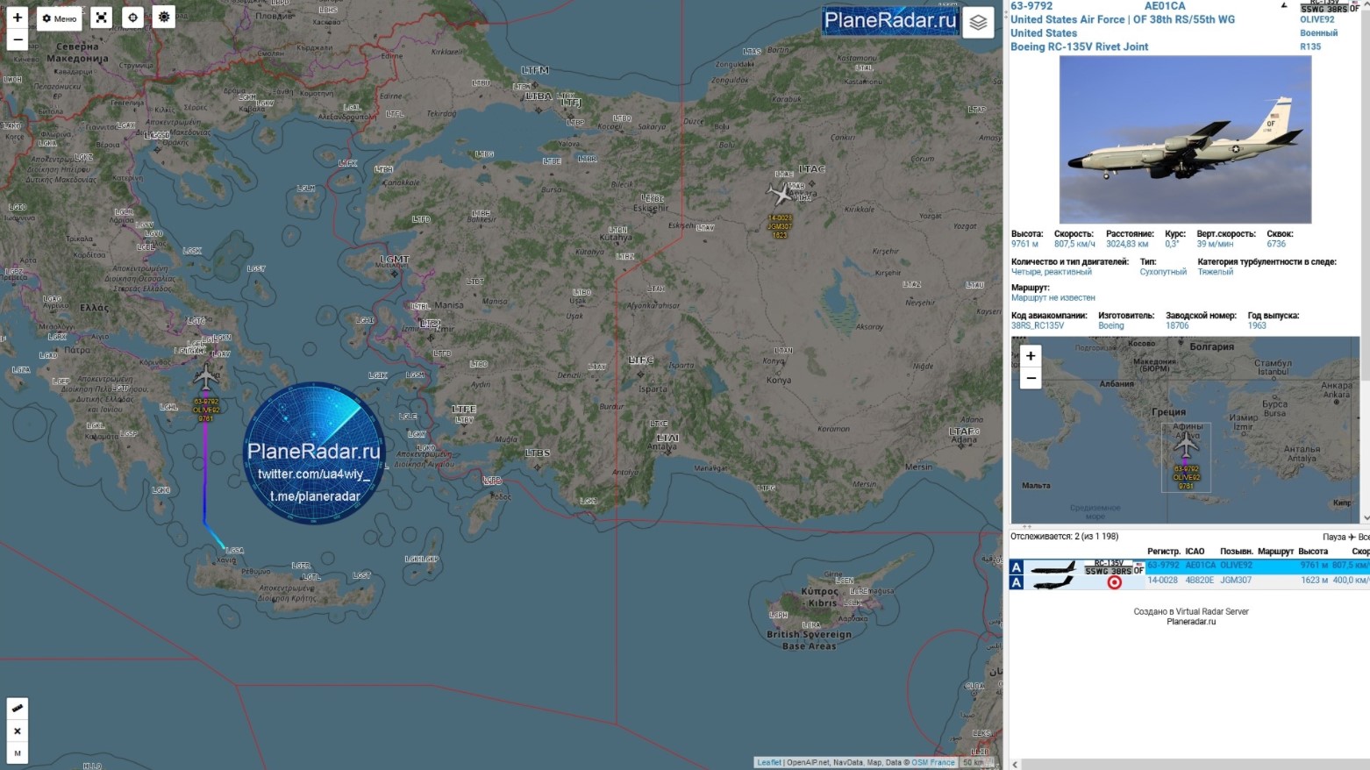
Task: Click year of manufacture 1963
Action: pyautogui.click(x=1257, y=325)
